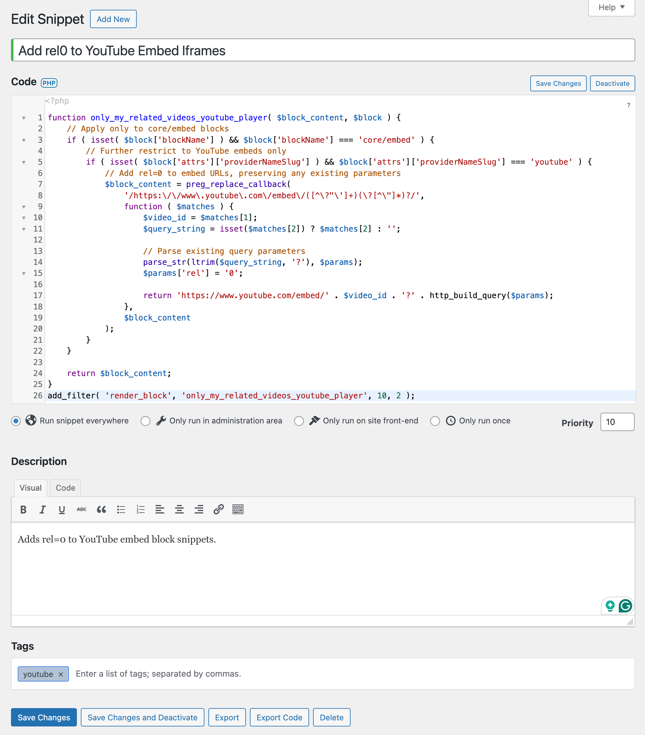Click the description text area
The image size is (645, 735).
coord(323,568)
